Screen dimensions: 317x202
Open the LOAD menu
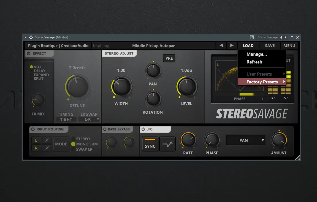tap(248, 46)
